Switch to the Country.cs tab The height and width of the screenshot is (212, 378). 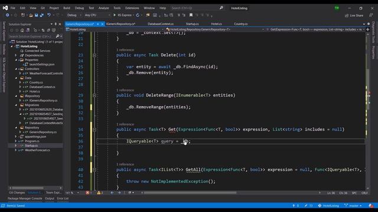click(x=241, y=24)
